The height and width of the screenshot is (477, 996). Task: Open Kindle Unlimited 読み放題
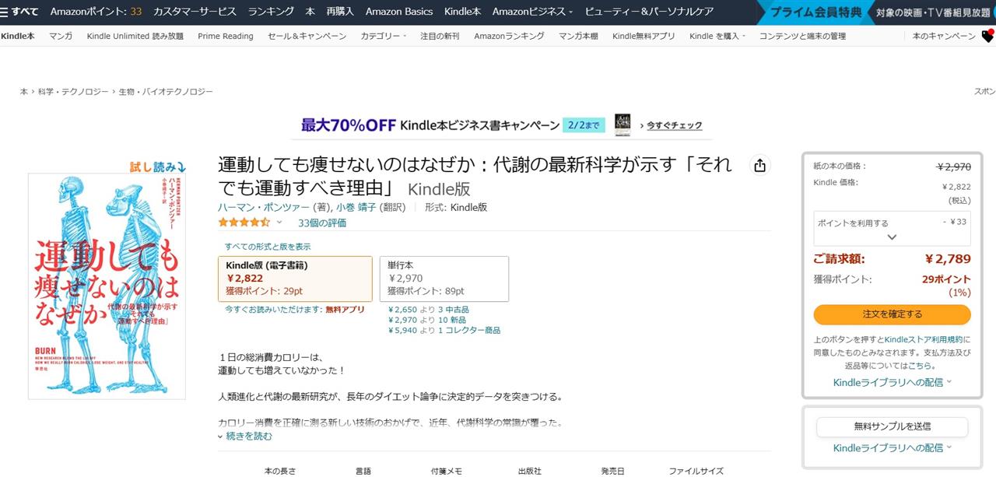[135, 37]
